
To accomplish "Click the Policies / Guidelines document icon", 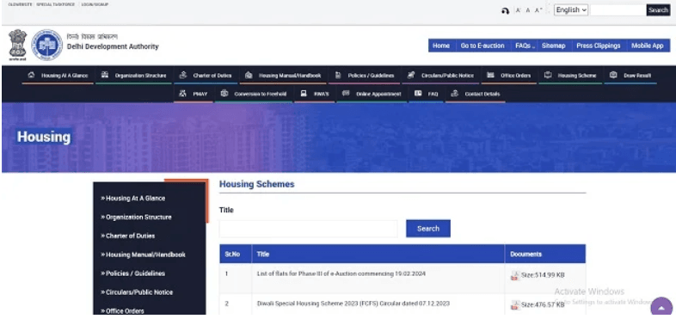I will click(x=338, y=75).
